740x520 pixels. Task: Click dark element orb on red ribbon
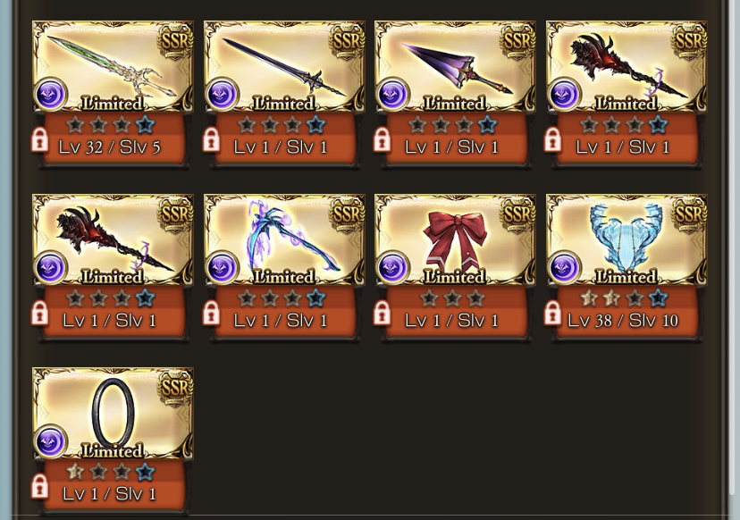tap(392, 267)
